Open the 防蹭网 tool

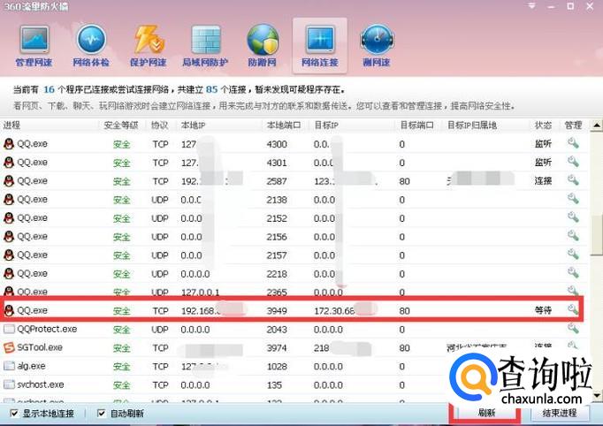[263, 45]
